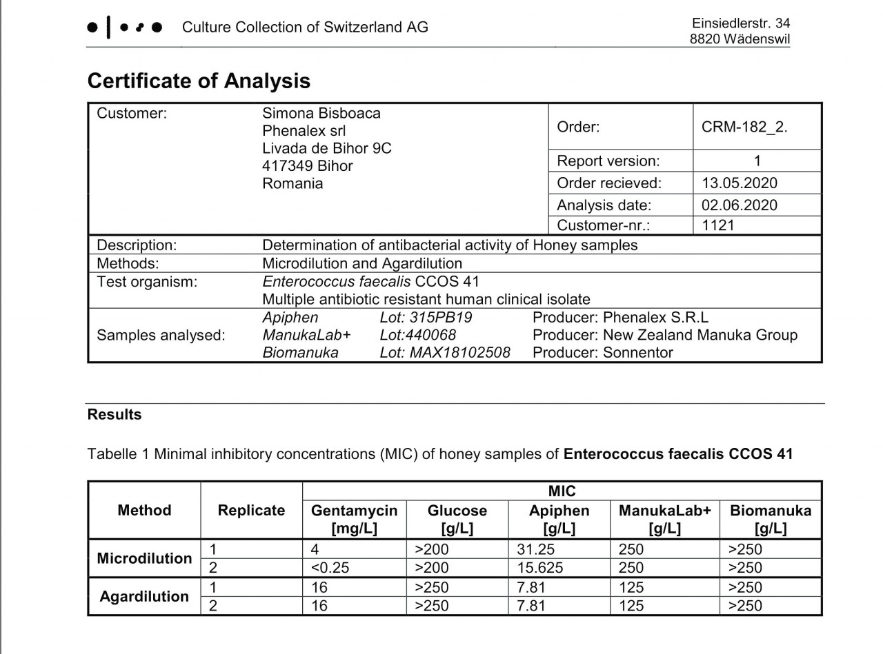Click the 'Customer-nr.:' label
The image size is (883, 654).
[603, 225]
